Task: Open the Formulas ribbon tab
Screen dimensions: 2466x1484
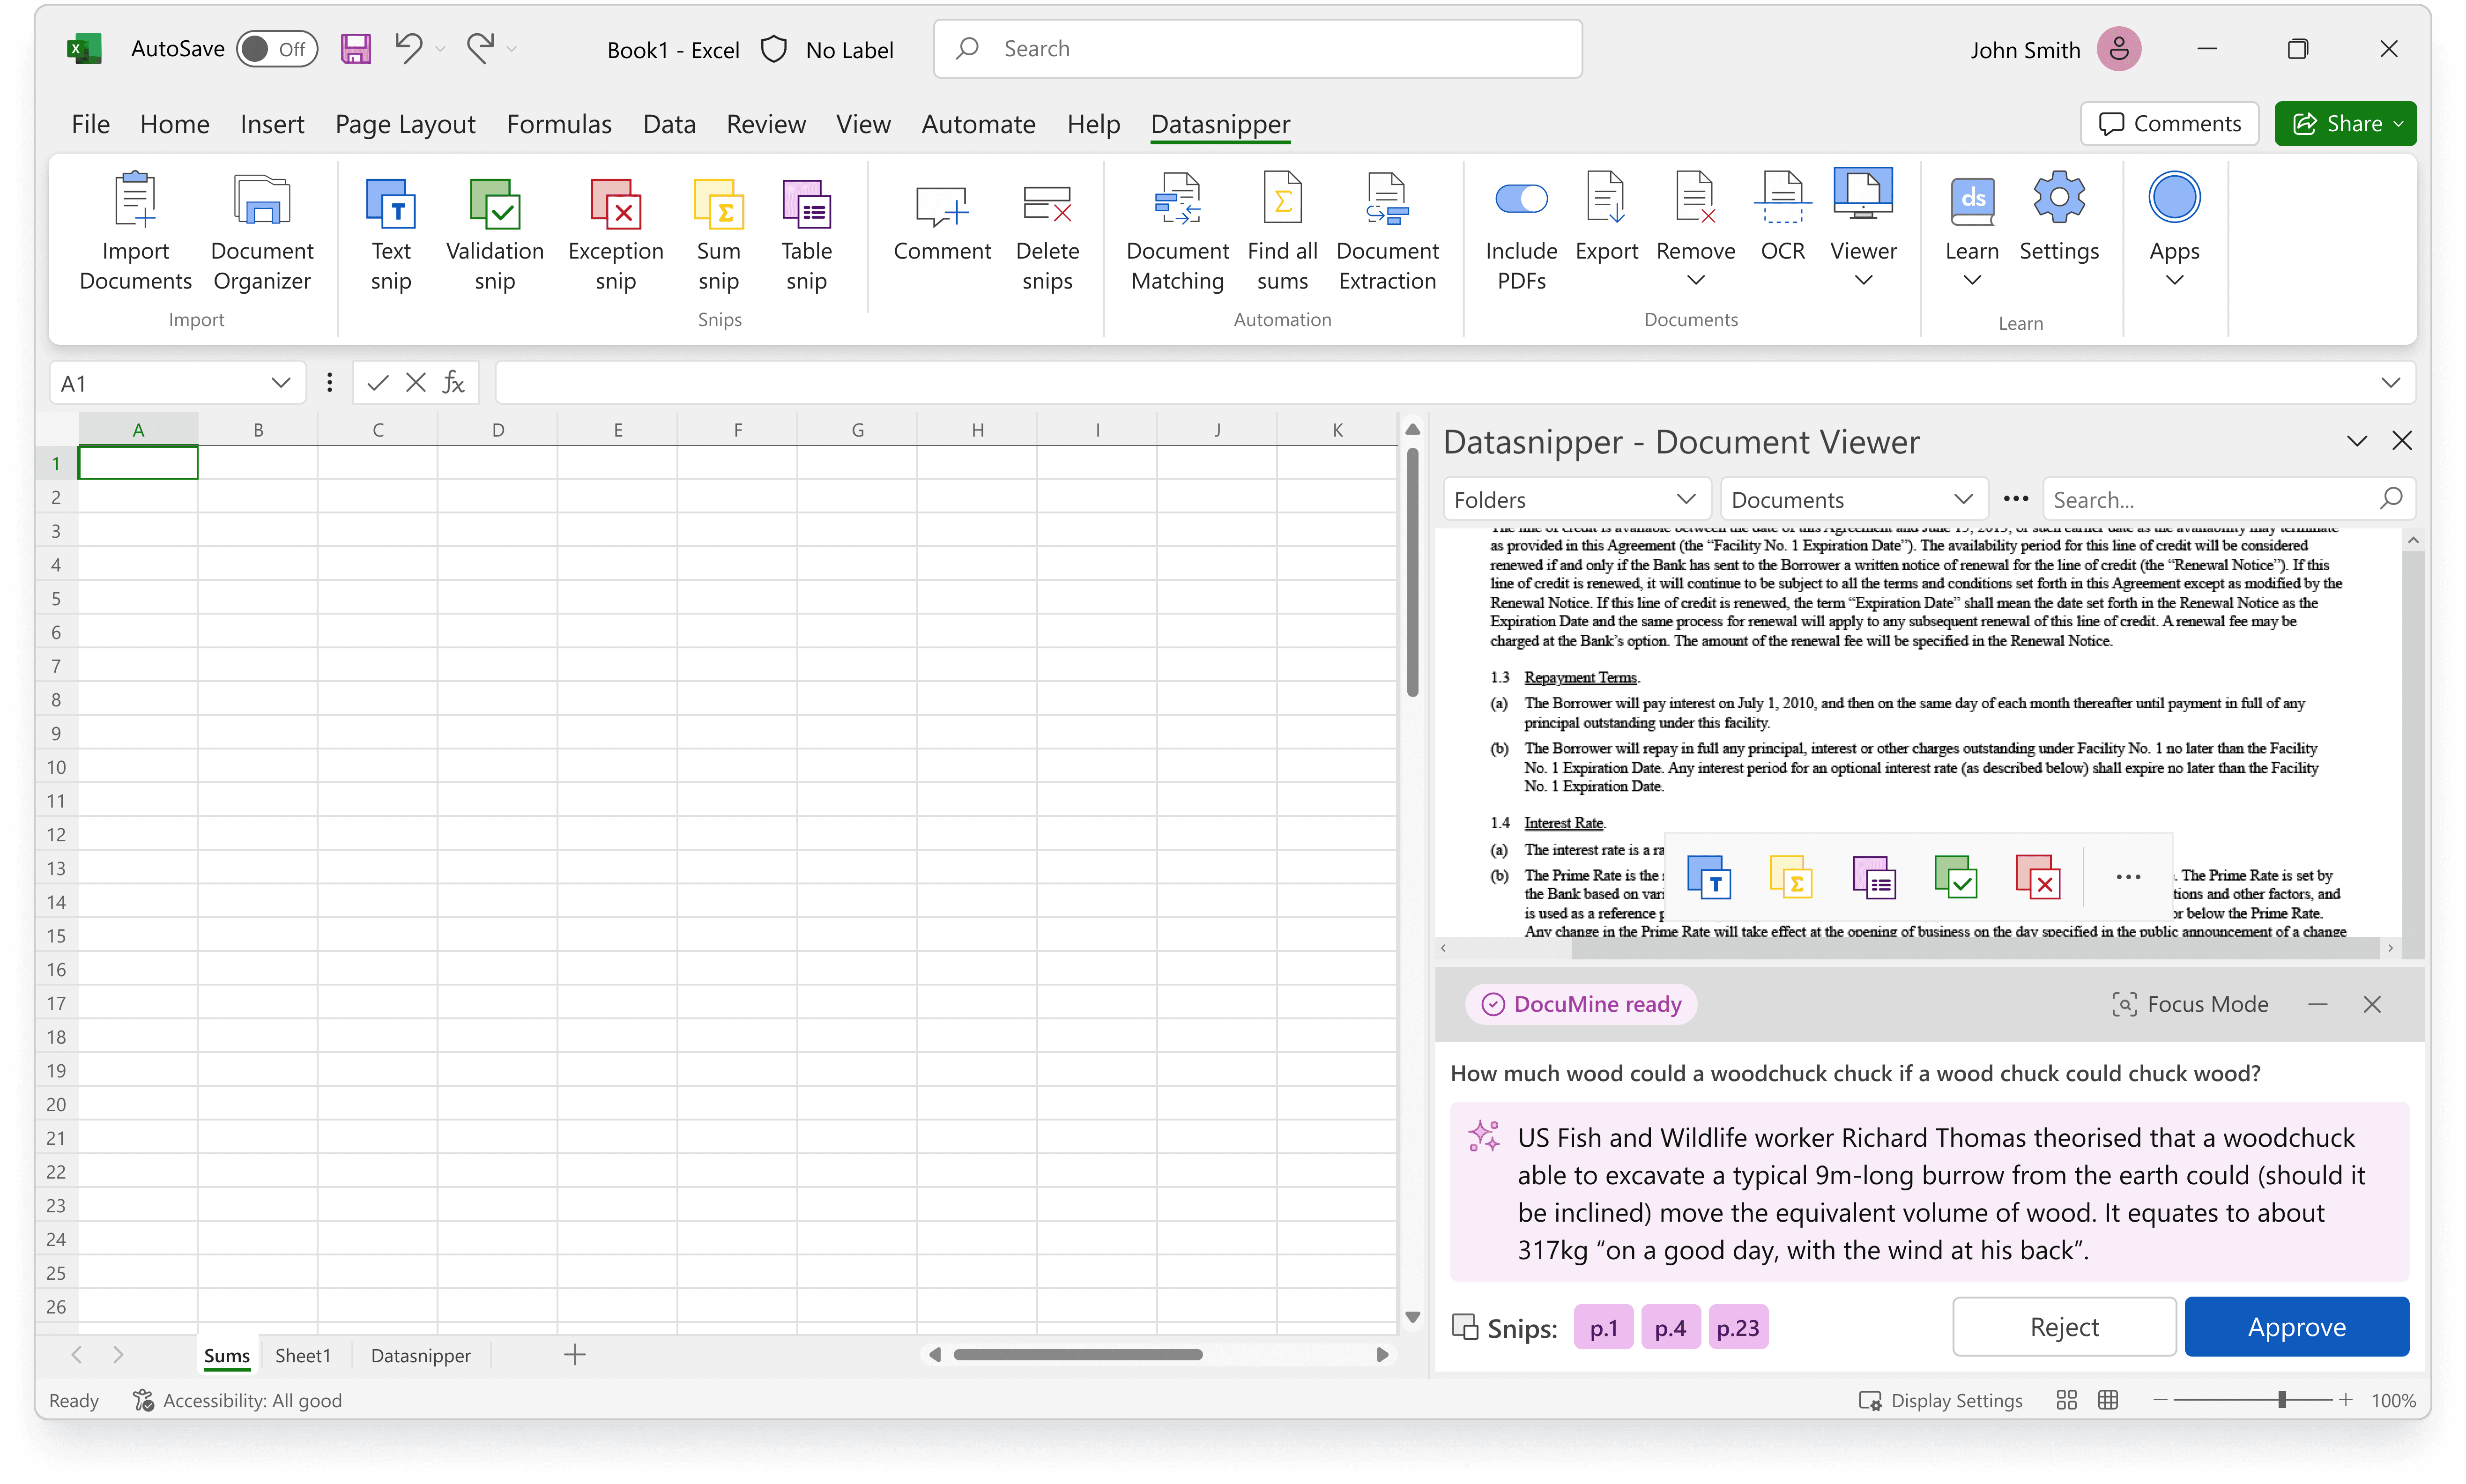Action: 558,124
